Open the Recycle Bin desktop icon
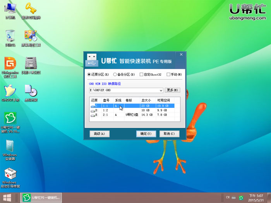The height and width of the screenshot is (203, 271). point(10,36)
